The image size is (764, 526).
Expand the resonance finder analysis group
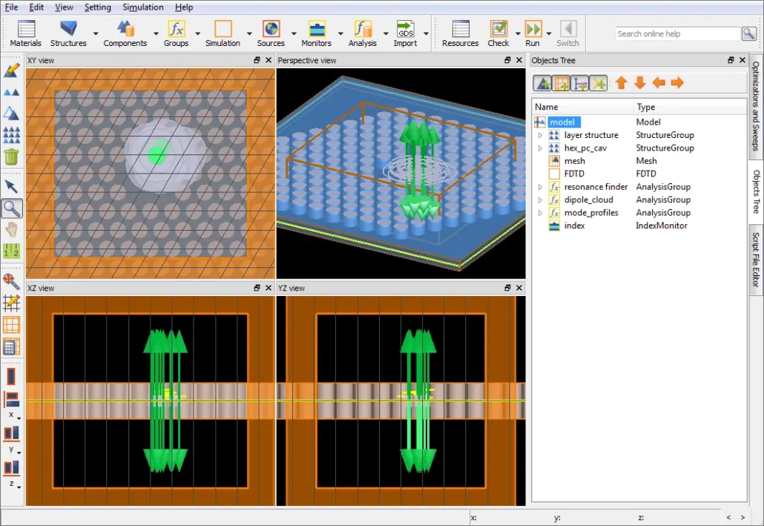coord(540,187)
